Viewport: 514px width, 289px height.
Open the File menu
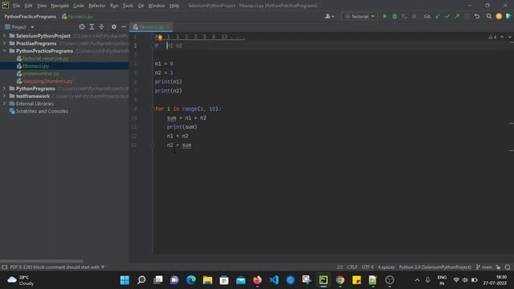(16, 6)
